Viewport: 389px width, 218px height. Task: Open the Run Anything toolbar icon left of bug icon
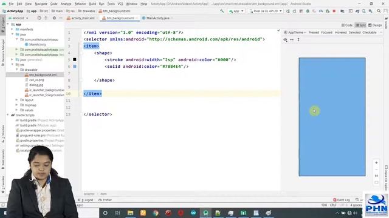tap(301, 11)
